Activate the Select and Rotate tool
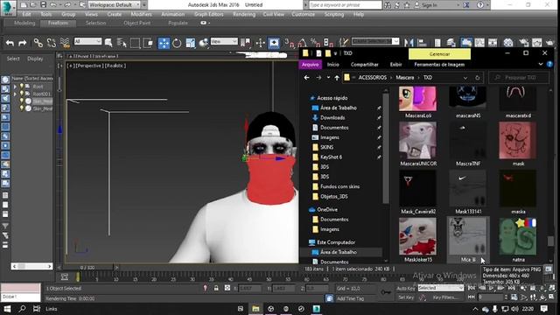This screenshot has height=315, width=560. 177,43
